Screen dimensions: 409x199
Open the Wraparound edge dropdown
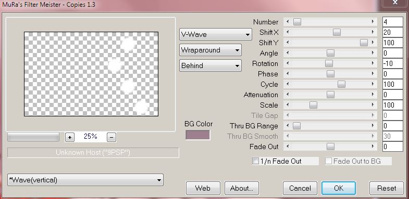click(210, 50)
